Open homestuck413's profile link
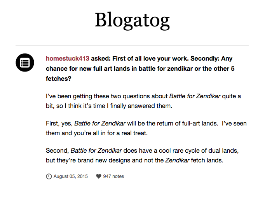This screenshot has width=265, height=204. 68,58
